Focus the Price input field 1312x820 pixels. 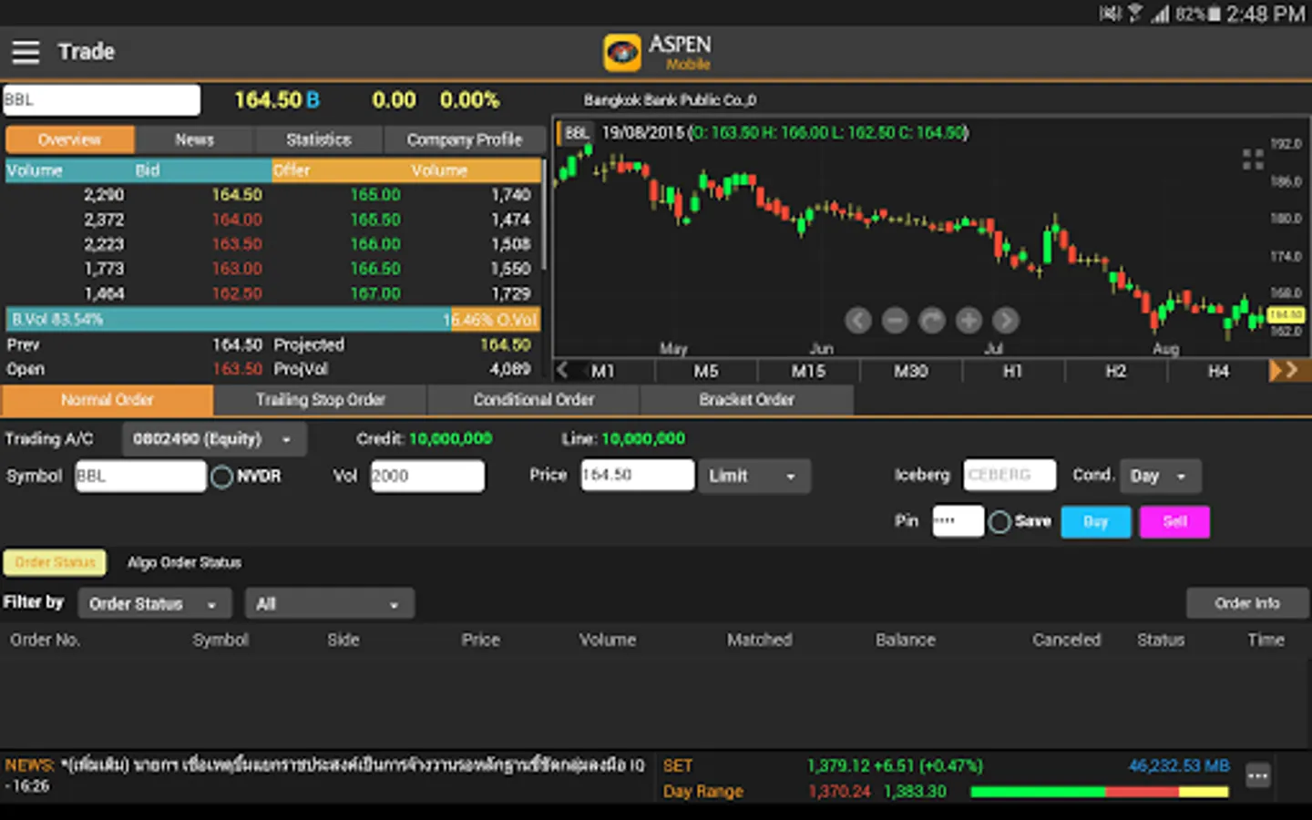tap(638, 475)
